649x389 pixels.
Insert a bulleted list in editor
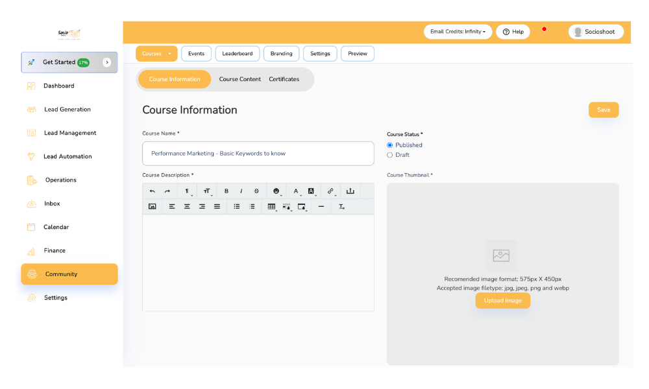click(x=237, y=207)
